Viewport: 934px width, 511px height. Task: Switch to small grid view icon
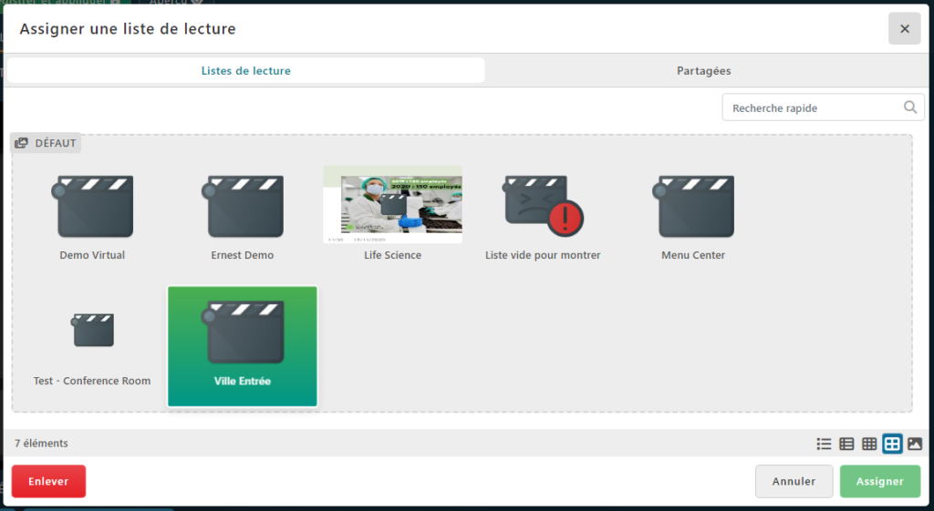click(869, 444)
